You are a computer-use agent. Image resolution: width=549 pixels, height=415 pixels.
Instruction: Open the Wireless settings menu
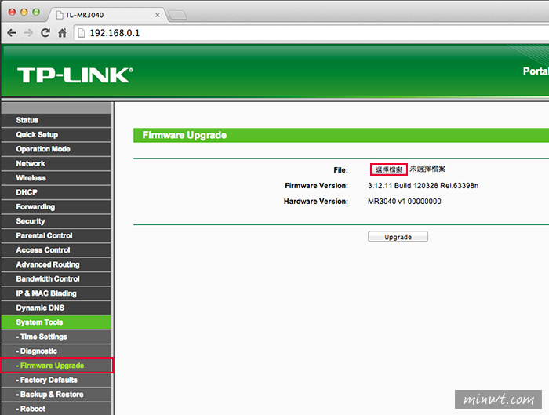[x=56, y=178]
